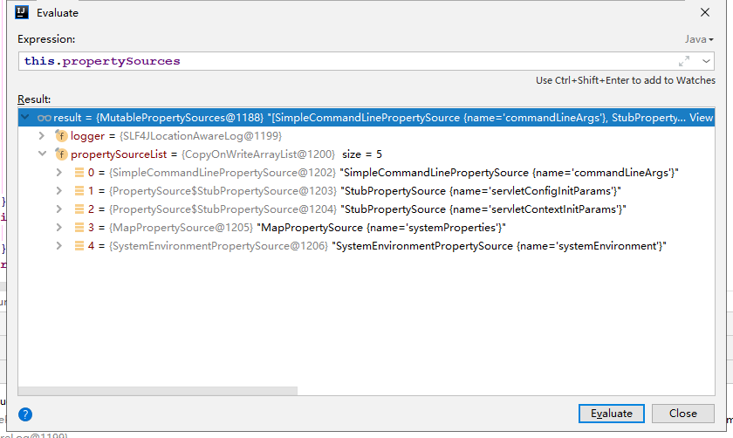Expand the expression editor with the diagonal arrows icon
The height and width of the screenshot is (438, 733).
(x=684, y=61)
